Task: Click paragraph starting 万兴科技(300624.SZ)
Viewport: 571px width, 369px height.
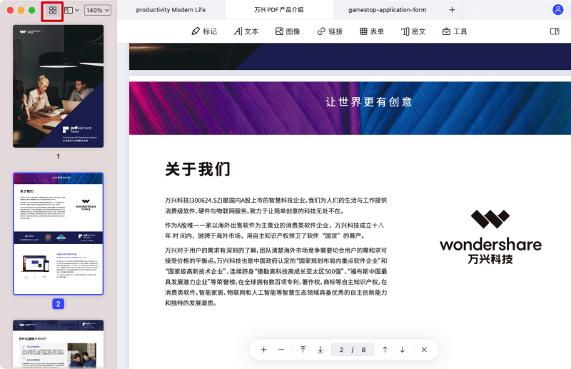Action: (276, 206)
